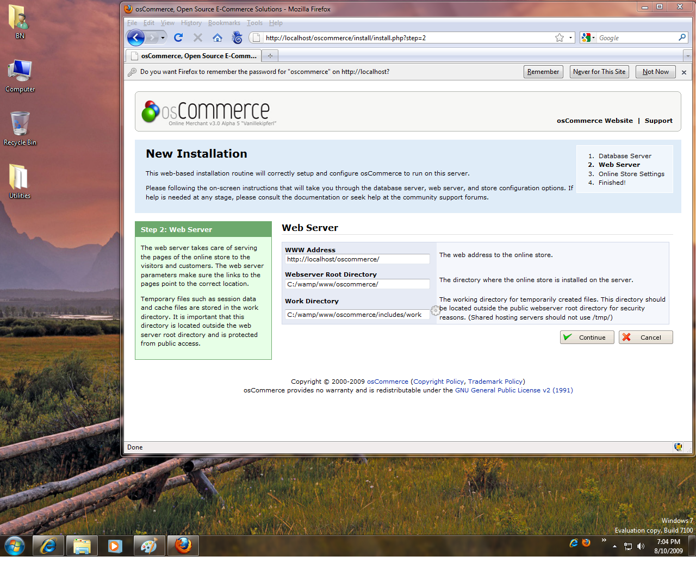This screenshot has height=581, width=696.
Task: Click Never for This Site button
Action: pos(599,72)
